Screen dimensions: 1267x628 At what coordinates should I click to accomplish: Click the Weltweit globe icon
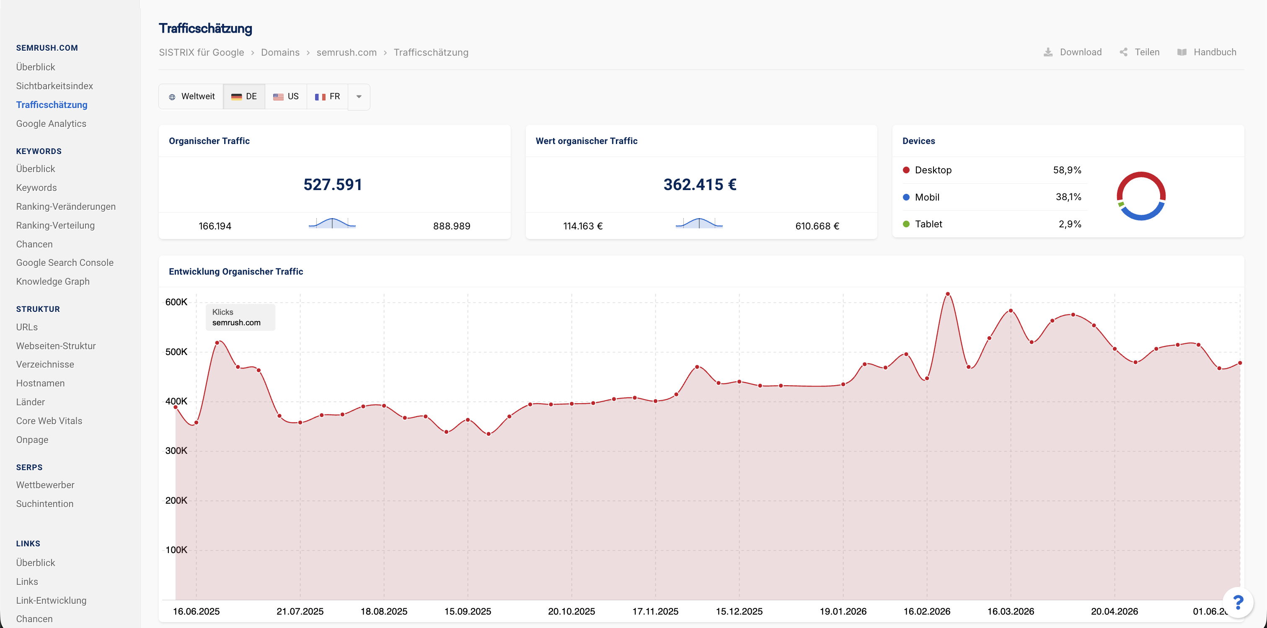172,97
